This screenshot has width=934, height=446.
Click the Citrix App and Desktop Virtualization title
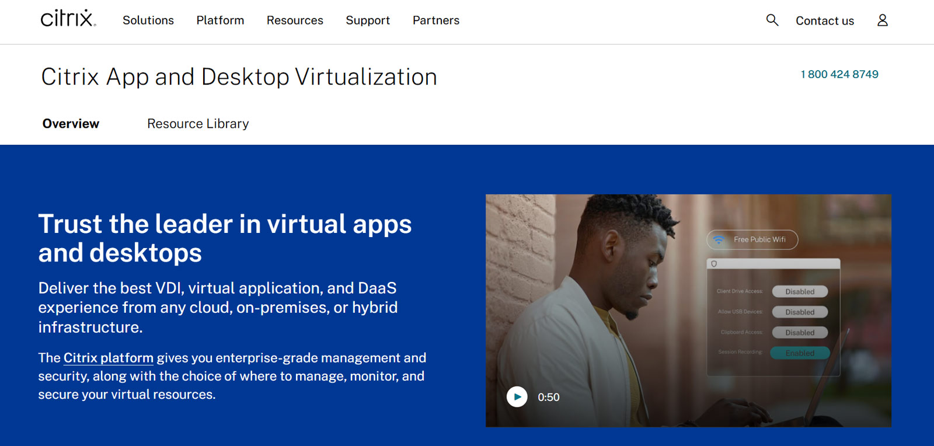(x=239, y=77)
